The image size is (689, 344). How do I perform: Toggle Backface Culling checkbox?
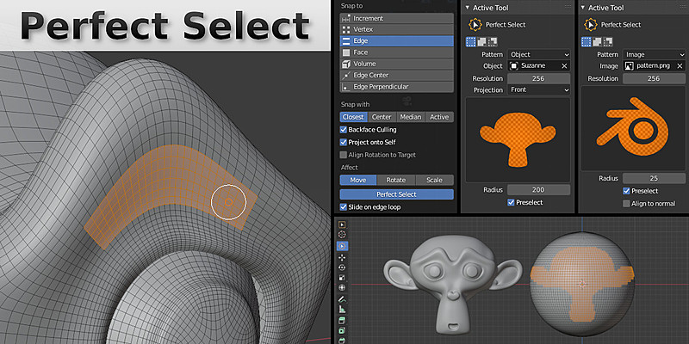pos(343,130)
